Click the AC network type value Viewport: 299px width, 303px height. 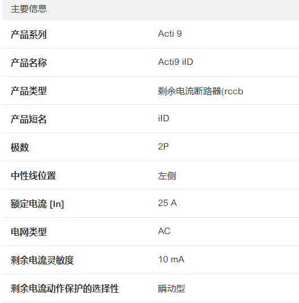(164, 231)
